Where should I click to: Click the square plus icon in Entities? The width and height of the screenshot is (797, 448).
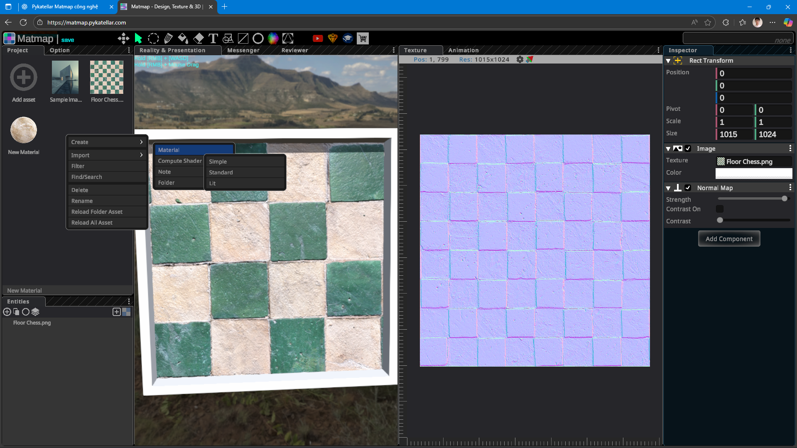point(117,312)
